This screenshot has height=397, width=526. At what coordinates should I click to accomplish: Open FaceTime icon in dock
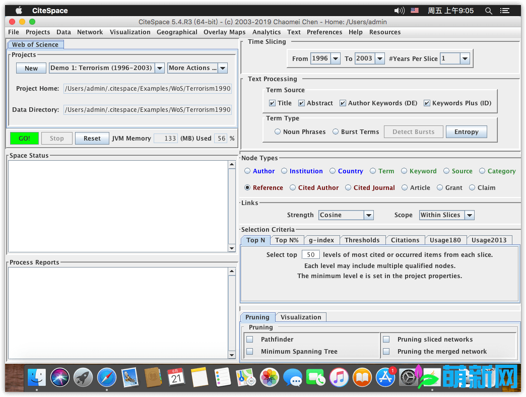316,377
